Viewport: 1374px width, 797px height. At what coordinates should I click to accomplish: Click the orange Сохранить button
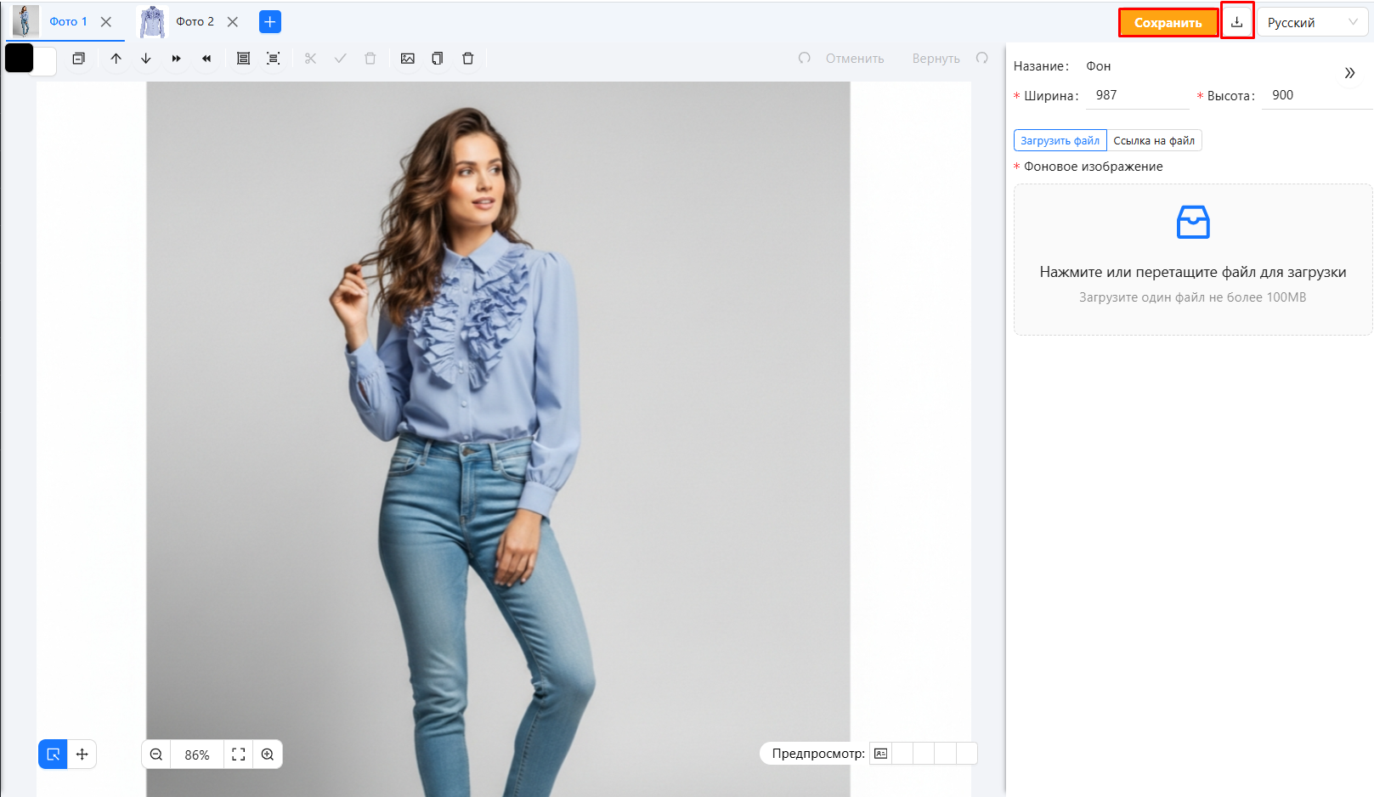(1168, 23)
